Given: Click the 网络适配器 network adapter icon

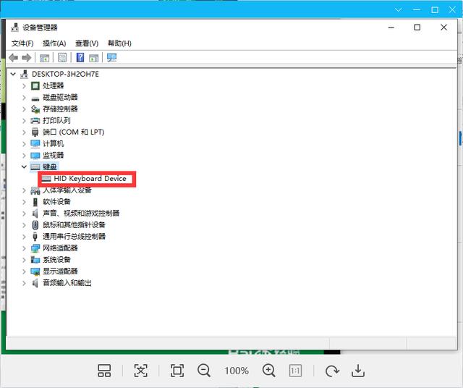Looking at the screenshot, I should (x=35, y=248).
